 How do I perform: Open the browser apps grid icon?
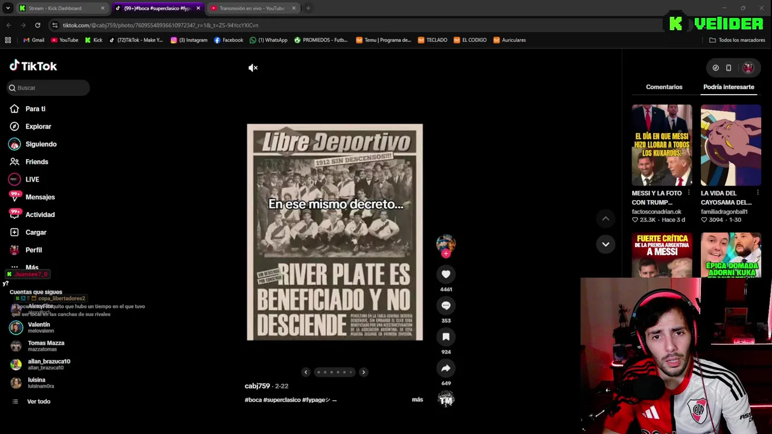pos(8,40)
